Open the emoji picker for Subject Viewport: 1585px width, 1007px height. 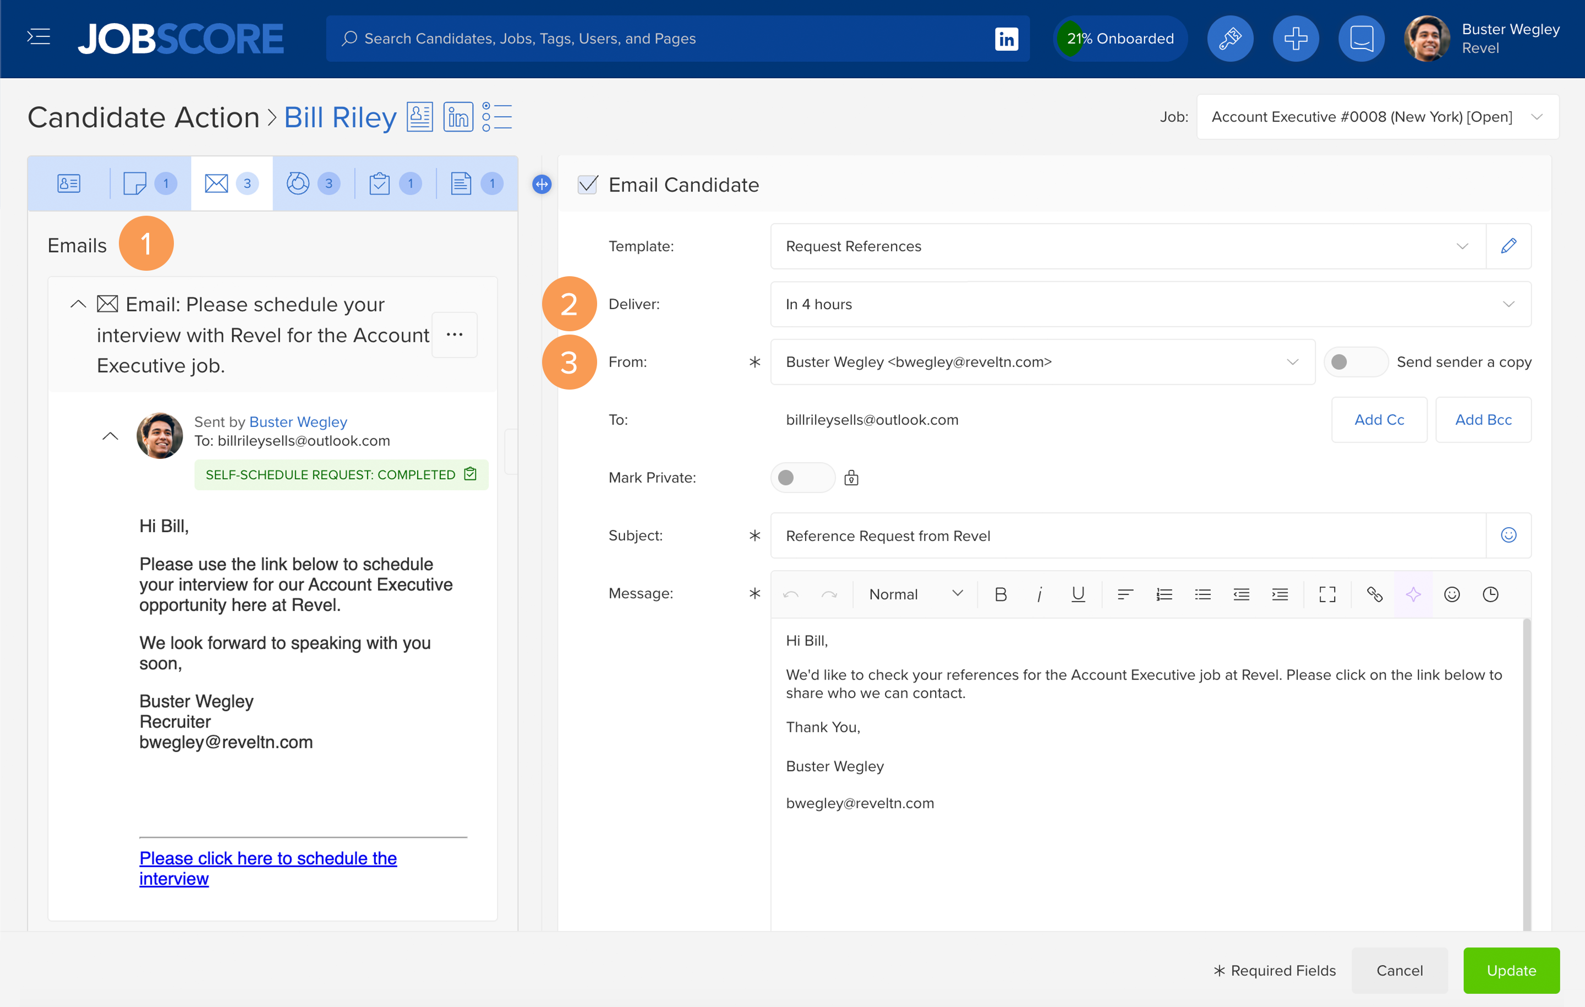pos(1509,536)
